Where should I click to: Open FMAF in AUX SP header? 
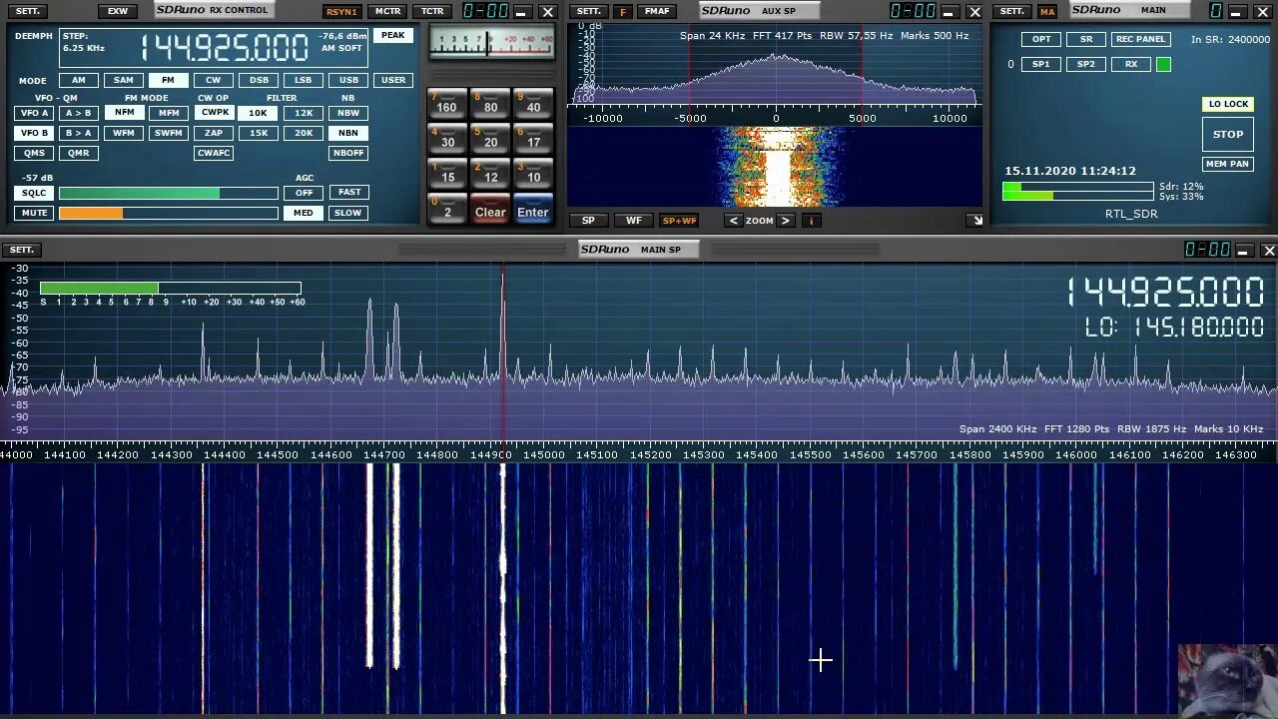pos(657,11)
